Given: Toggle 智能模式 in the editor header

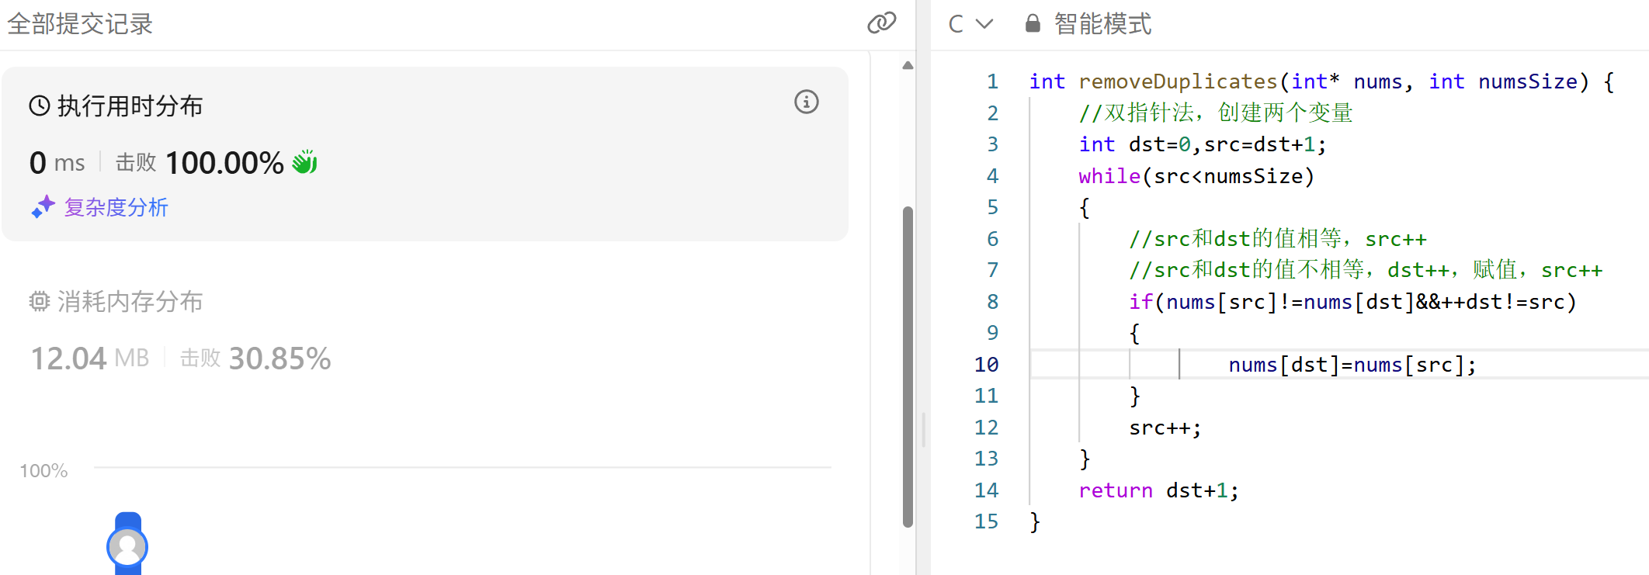Looking at the screenshot, I should [x=1102, y=24].
